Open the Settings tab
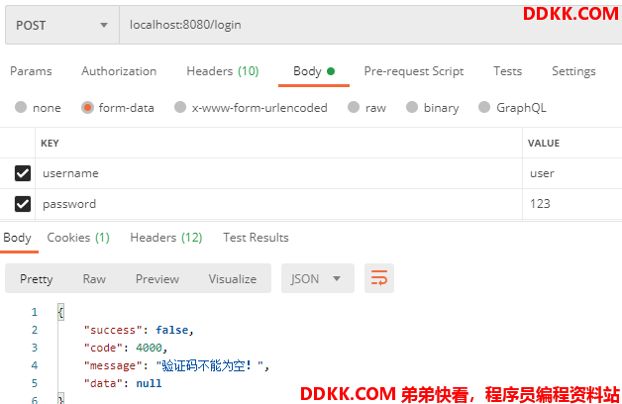This screenshot has height=404, width=622. (573, 71)
